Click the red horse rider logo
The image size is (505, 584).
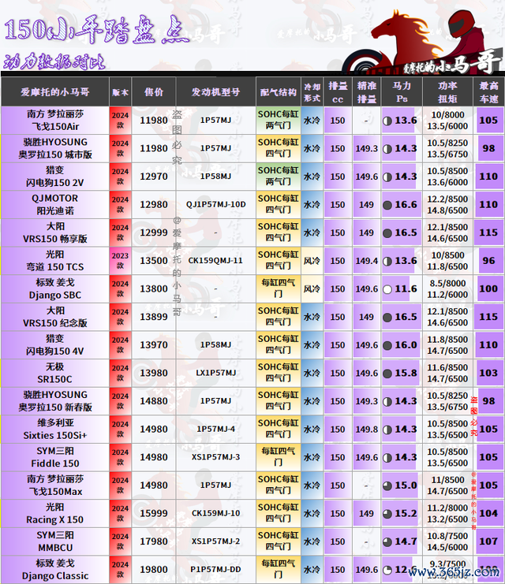click(423, 40)
